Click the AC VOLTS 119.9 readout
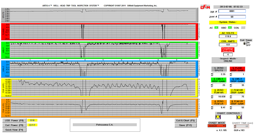 pyautogui.click(x=228, y=37)
